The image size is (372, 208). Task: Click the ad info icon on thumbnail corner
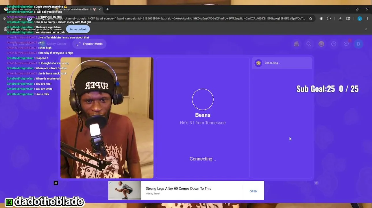pos(110,183)
